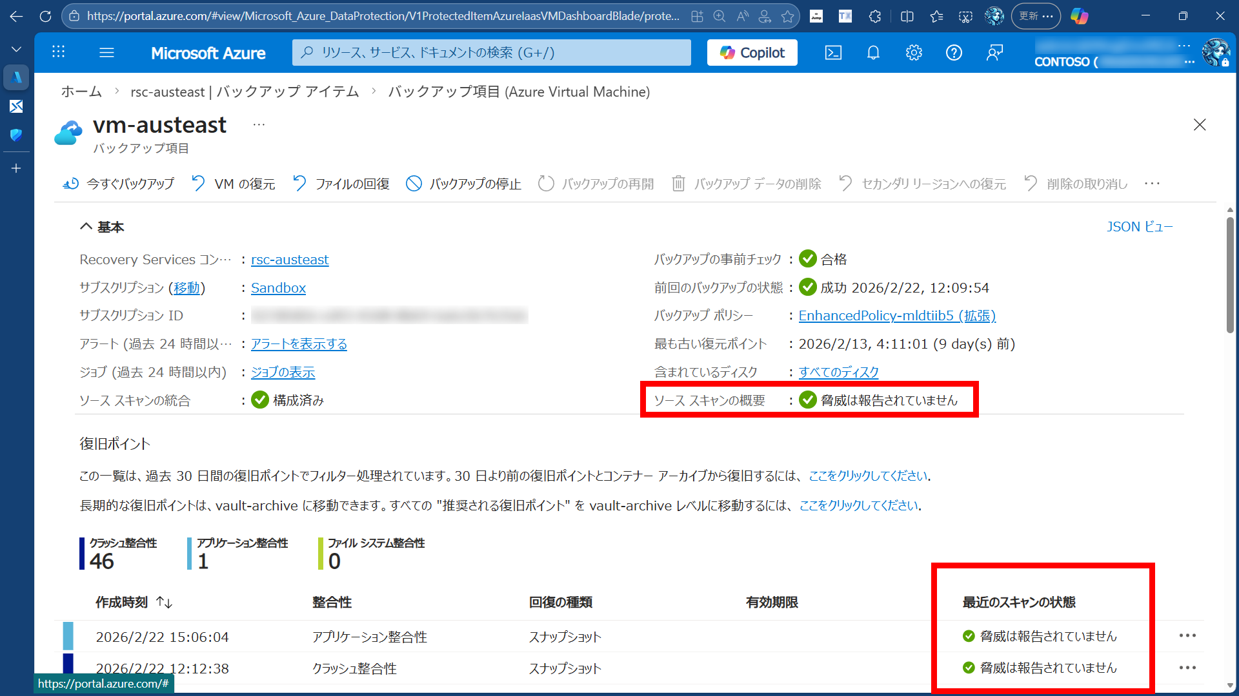This screenshot has width=1239, height=696.
Task: Collapse the 基本 section chevron
Action: pyautogui.click(x=86, y=226)
